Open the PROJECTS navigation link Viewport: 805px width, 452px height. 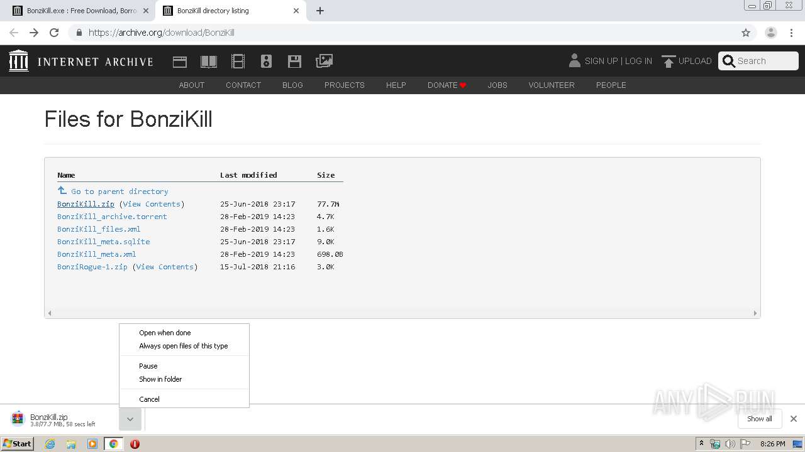pyautogui.click(x=345, y=85)
